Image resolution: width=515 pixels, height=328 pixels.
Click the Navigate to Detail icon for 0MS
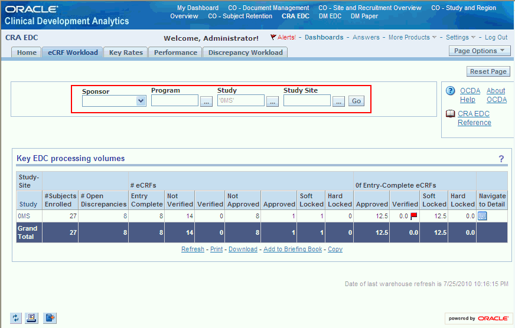click(x=482, y=216)
